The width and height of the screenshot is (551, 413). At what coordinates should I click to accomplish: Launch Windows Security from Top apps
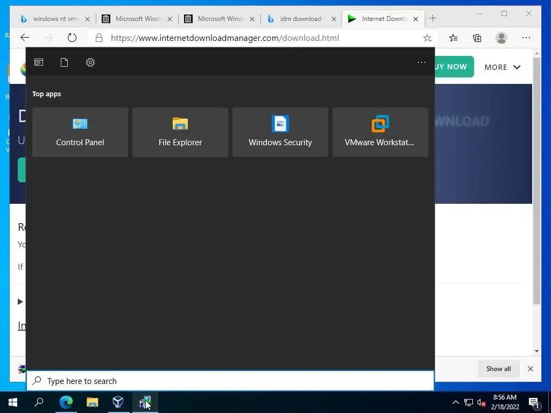[280, 132]
